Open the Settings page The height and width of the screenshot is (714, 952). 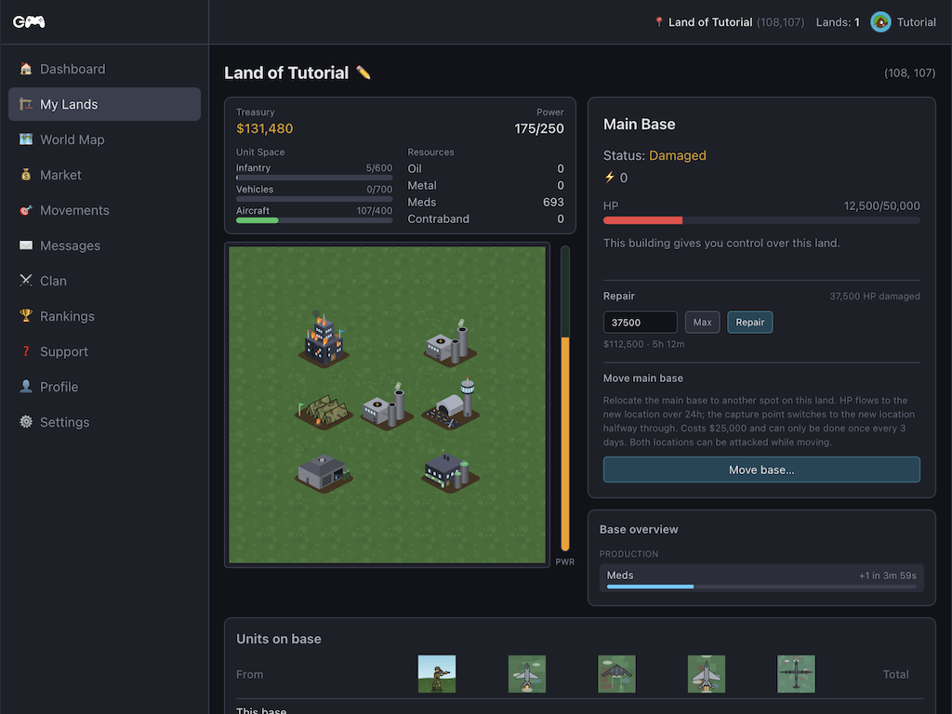(104, 422)
